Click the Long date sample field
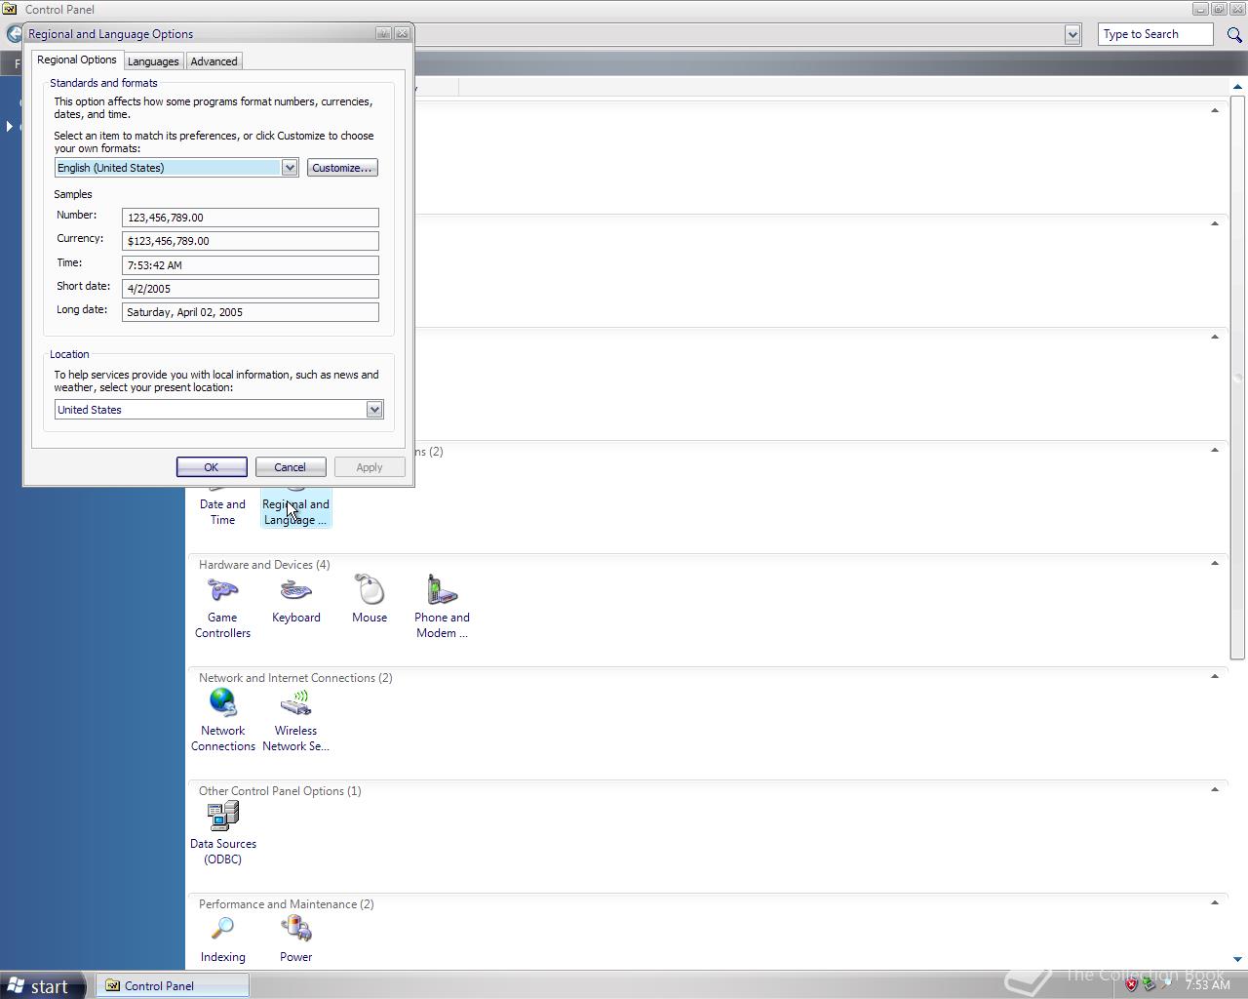The image size is (1248, 999). 251,312
